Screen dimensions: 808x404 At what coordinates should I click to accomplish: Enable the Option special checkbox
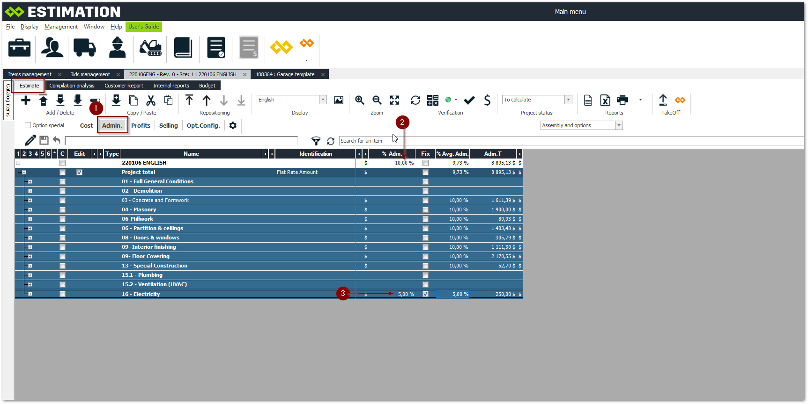28,125
